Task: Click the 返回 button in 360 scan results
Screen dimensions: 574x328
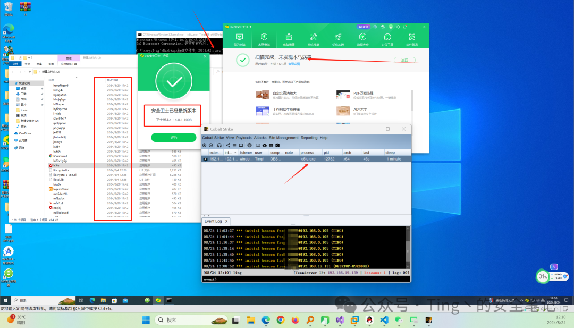Action: click(x=404, y=60)
